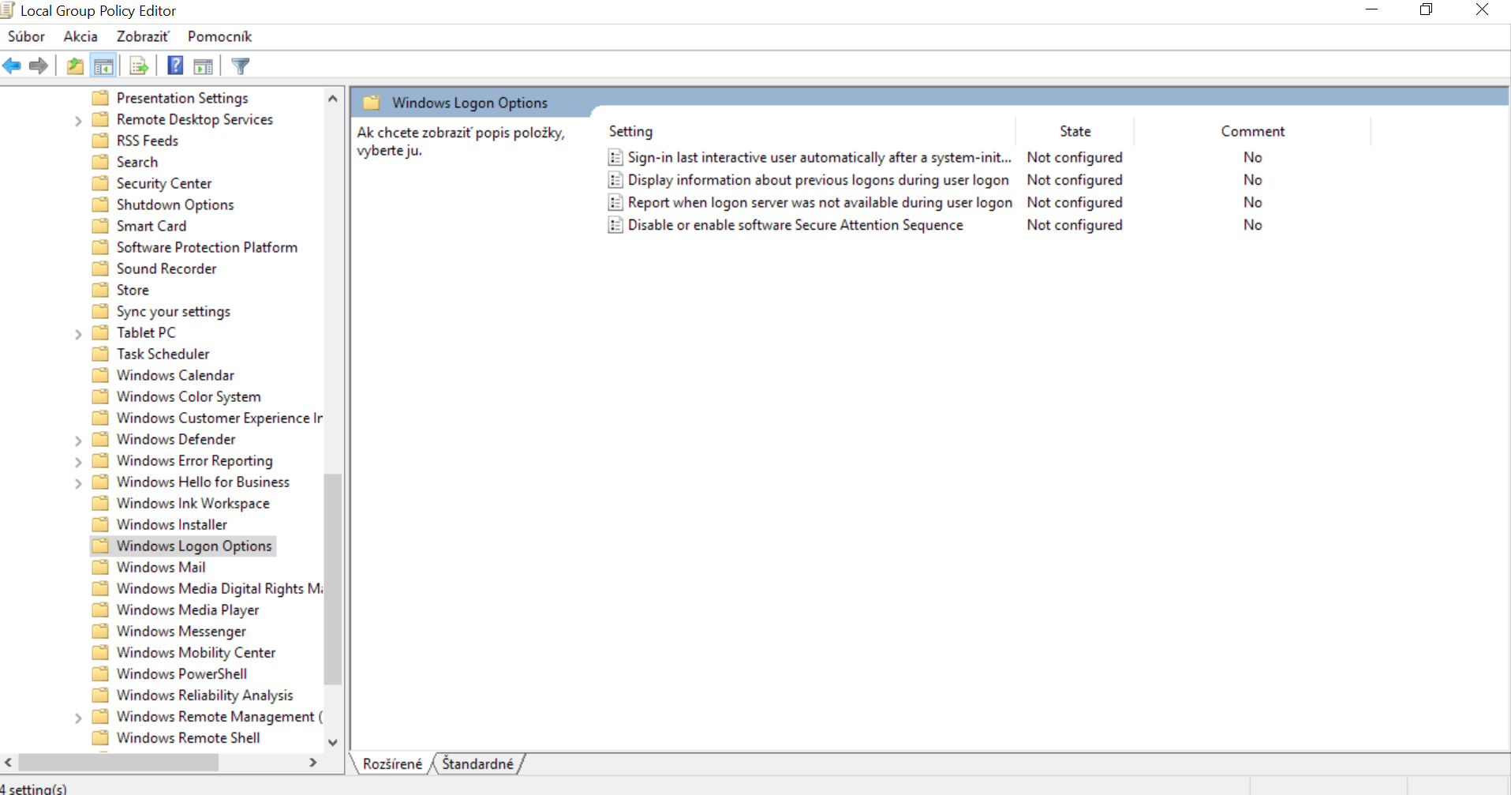
Task: Open the Akcia menu
Action: coord(80,36)
